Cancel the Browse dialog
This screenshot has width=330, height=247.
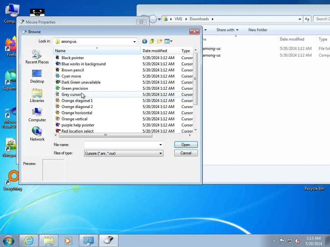186,153
